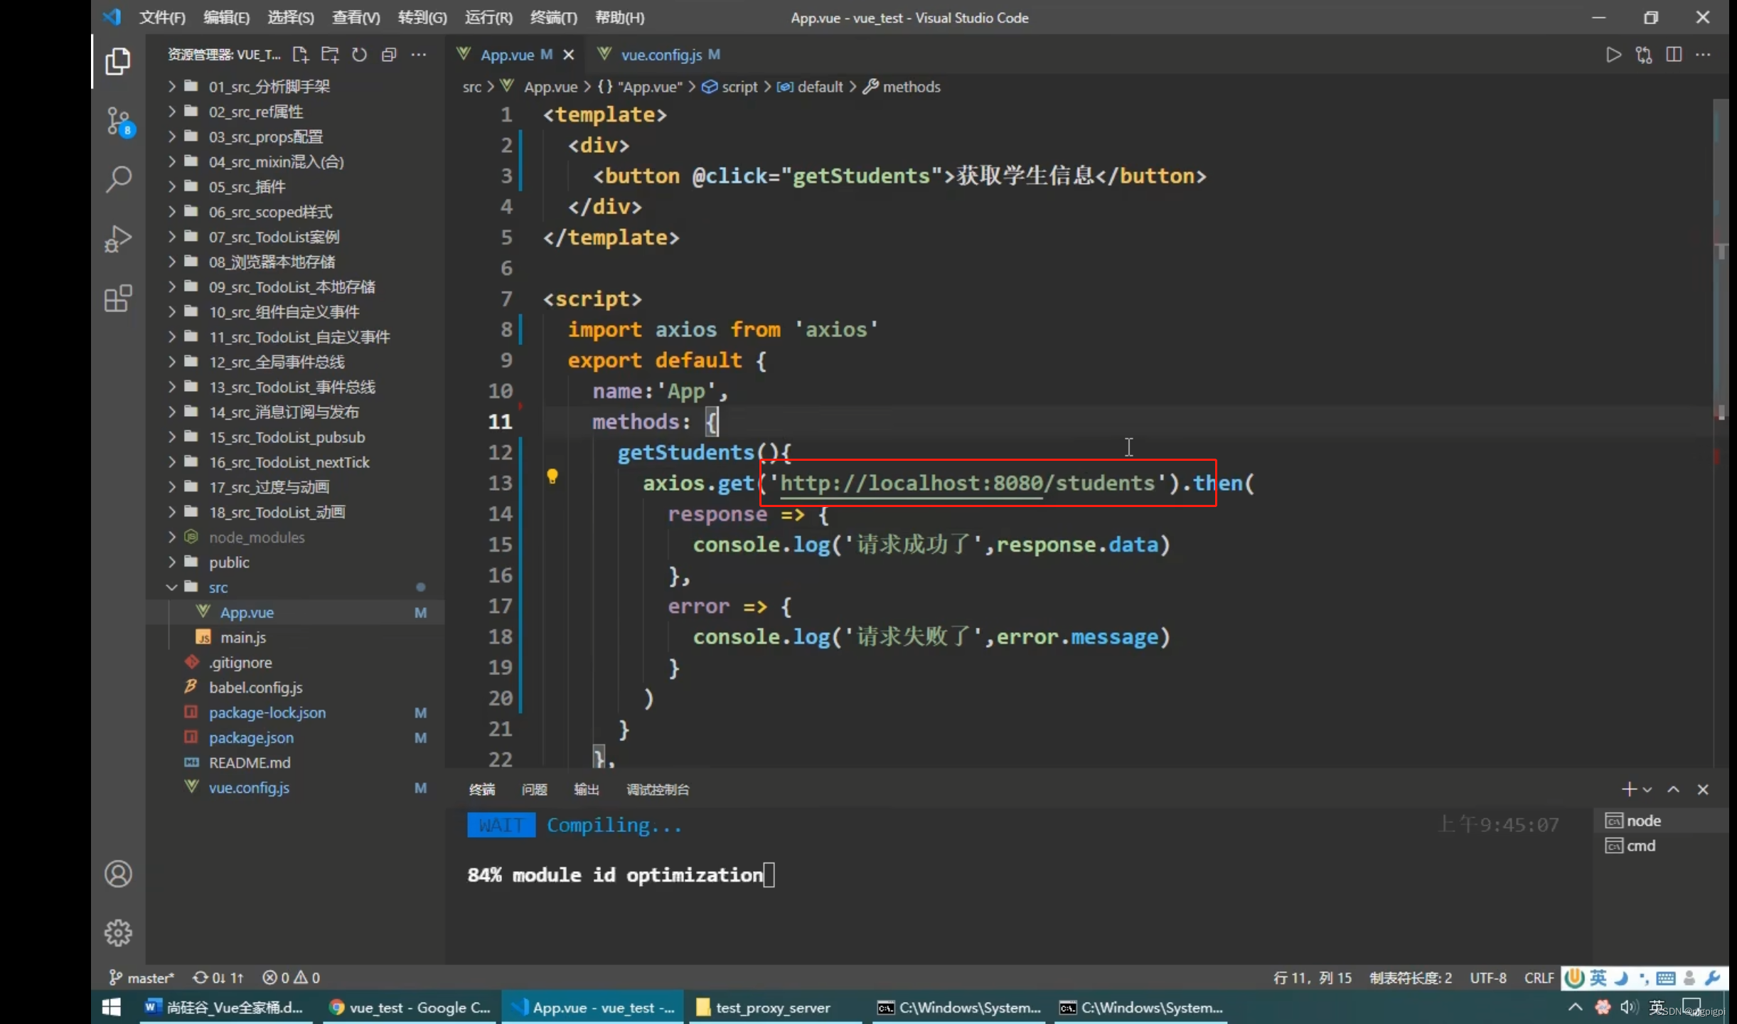1737x1024 pixels.
Task: Click the lightbulb code action on line 13
Action: [552, 476]
